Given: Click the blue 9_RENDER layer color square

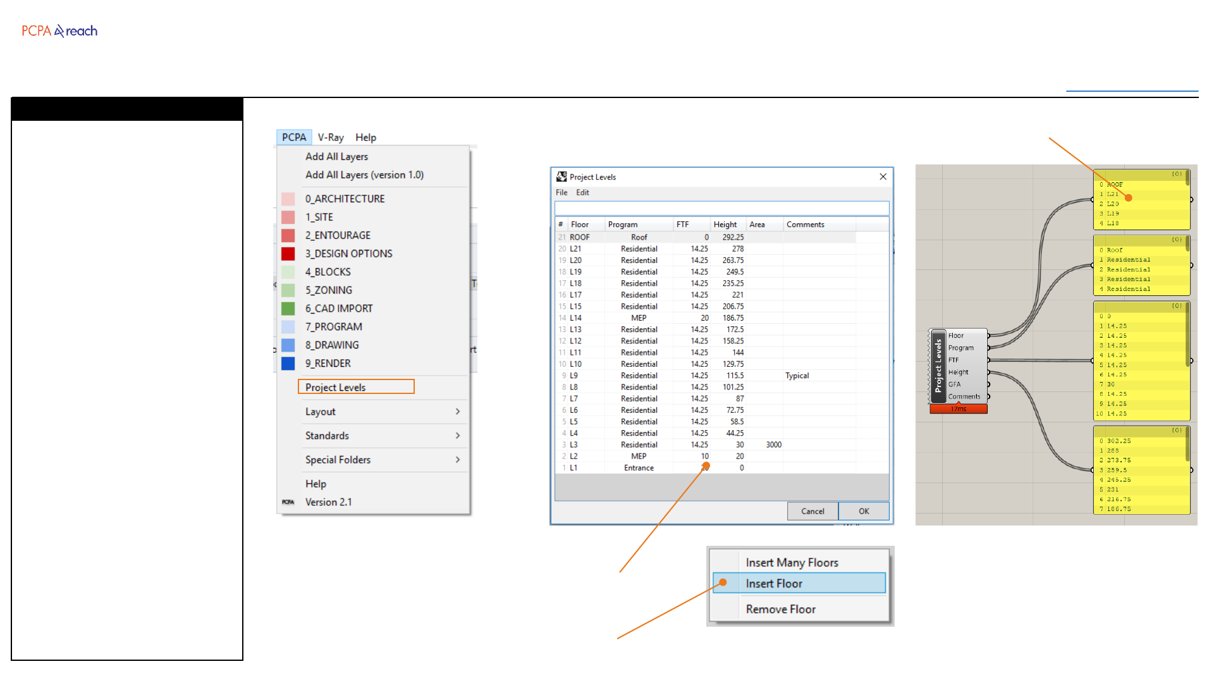Looking at the screenshot, I should (x=288, y=364).
